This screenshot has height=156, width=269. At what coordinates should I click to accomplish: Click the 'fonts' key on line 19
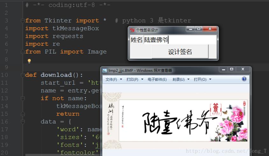[x=70, y=145]
